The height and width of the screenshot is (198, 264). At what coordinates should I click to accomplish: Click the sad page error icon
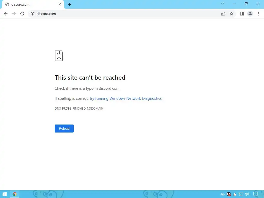[59, 56]
